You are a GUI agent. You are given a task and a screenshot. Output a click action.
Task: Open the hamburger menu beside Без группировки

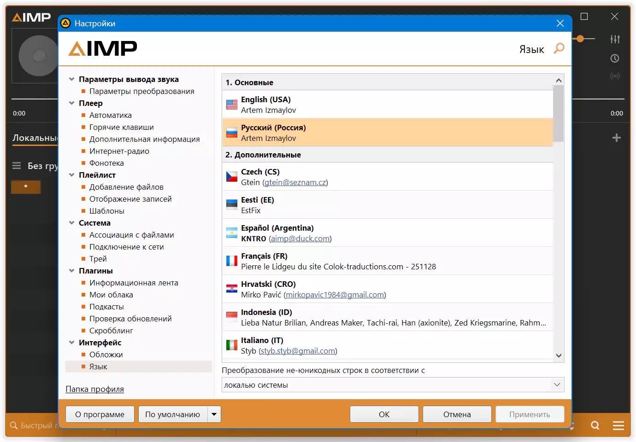pyautogui.click(x=17, y=166)
